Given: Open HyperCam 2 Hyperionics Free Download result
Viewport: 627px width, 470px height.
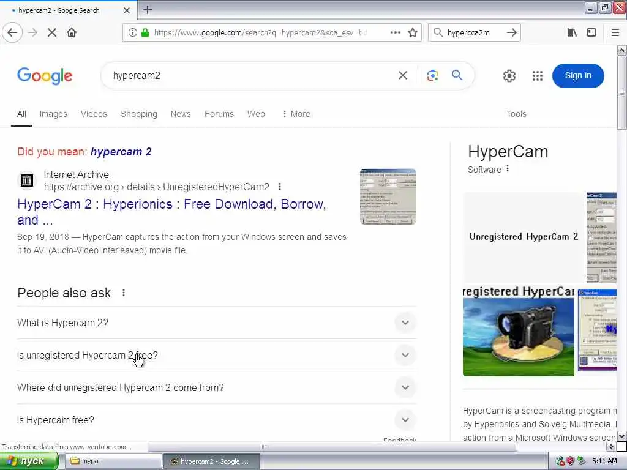Looking at the screenshot, I should (171, 212).
